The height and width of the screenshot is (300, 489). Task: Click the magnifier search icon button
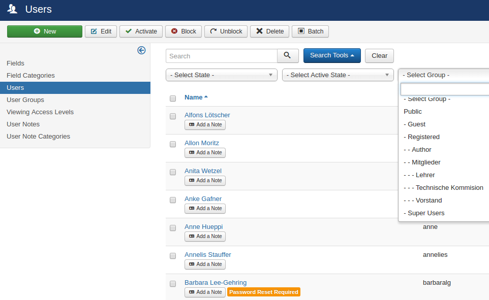click(288, 56)
